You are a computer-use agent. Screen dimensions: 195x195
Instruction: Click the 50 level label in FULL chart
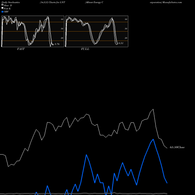(126, 28)
